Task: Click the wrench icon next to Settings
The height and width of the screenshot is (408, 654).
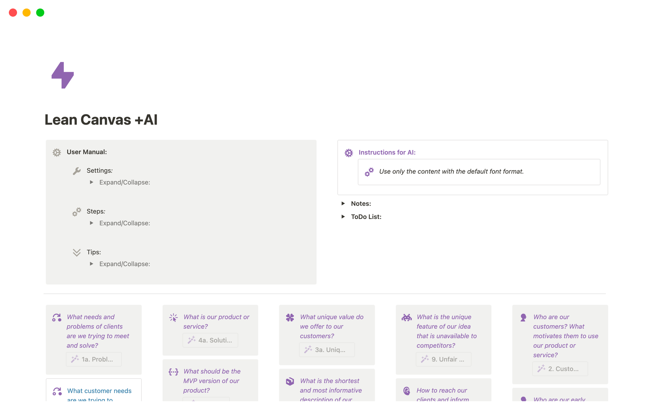Action: pos(77,171)
